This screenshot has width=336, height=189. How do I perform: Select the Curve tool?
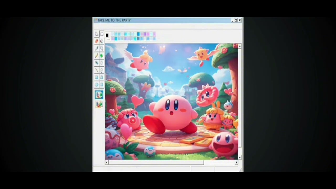click(x=102, y=70)
